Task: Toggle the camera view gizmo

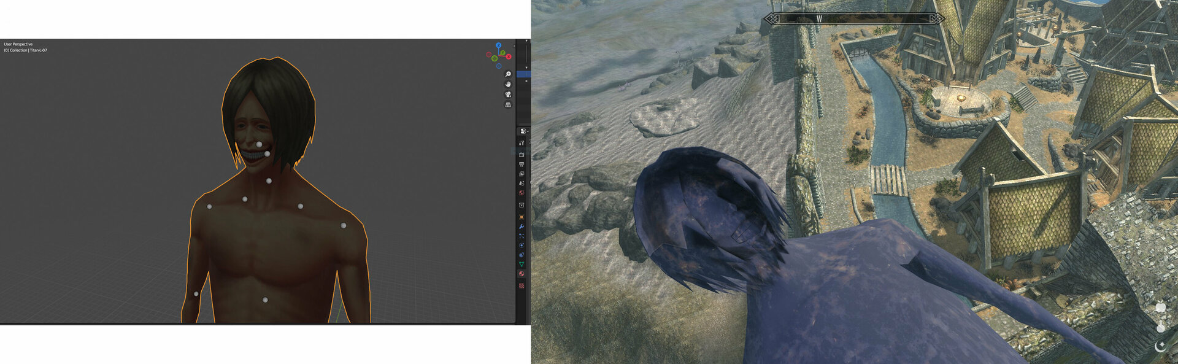Action: pyautogui.click(x=508, y=95)
